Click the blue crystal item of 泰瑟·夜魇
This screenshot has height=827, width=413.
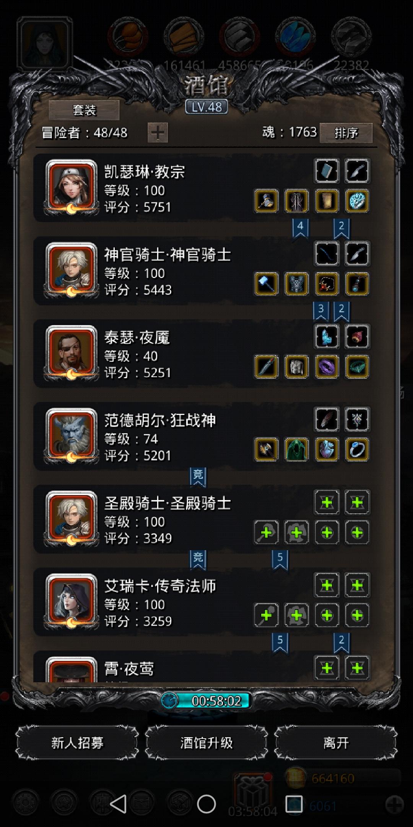327,337
